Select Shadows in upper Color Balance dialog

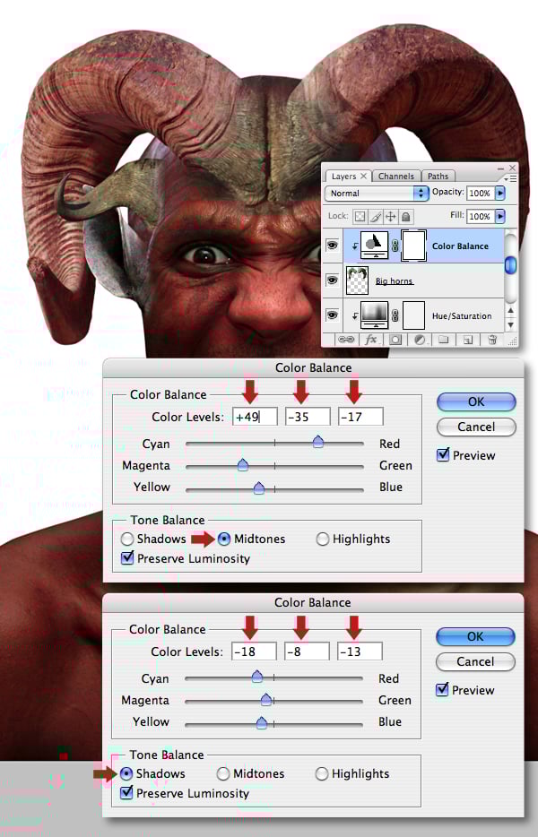[127, 539]
